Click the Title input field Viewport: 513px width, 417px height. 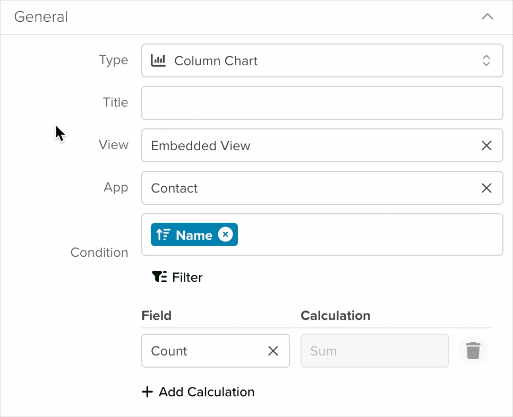pyautogui.click(x=322, y=103)
